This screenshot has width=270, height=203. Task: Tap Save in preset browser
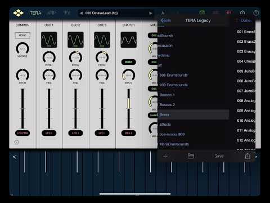tap(219, 156)
